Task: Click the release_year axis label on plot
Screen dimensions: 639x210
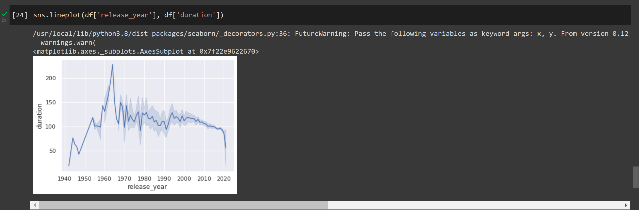Action: [147, 187]
